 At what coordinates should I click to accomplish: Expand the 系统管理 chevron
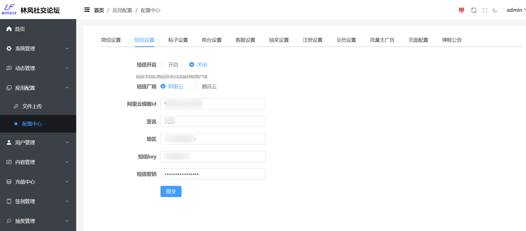[67, 48]
